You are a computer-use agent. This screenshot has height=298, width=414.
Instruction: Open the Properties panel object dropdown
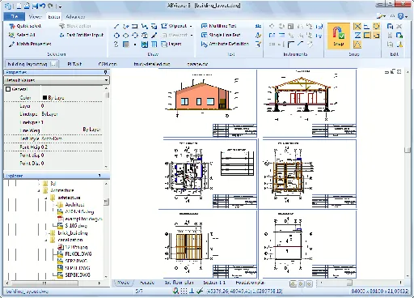[106, 80]
